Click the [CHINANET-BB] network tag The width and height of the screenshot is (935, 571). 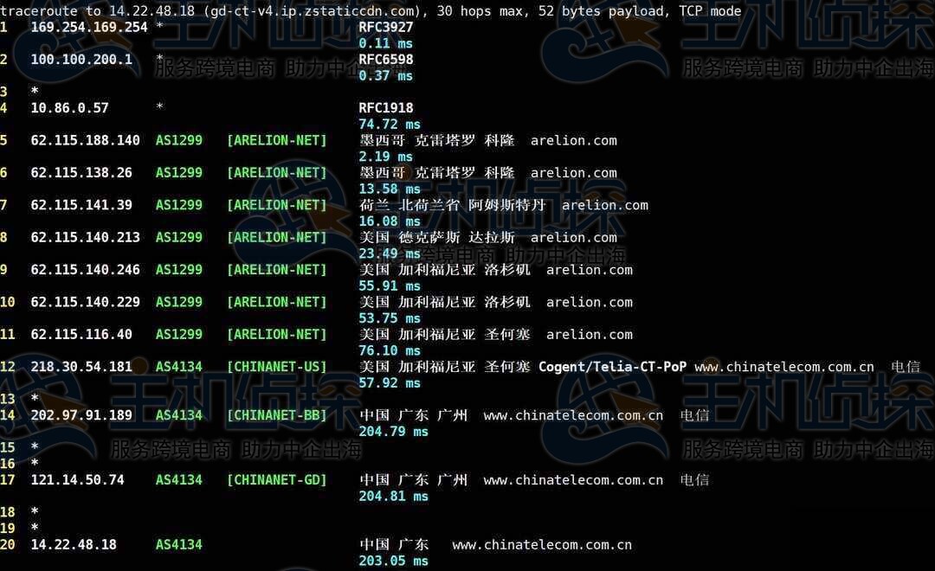pos(277,414)
